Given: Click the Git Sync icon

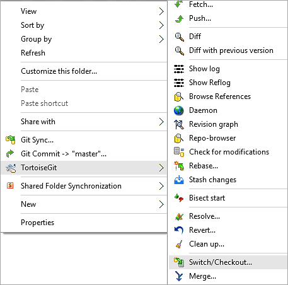Looking at the screenshot, I should [x=11, y=140].
